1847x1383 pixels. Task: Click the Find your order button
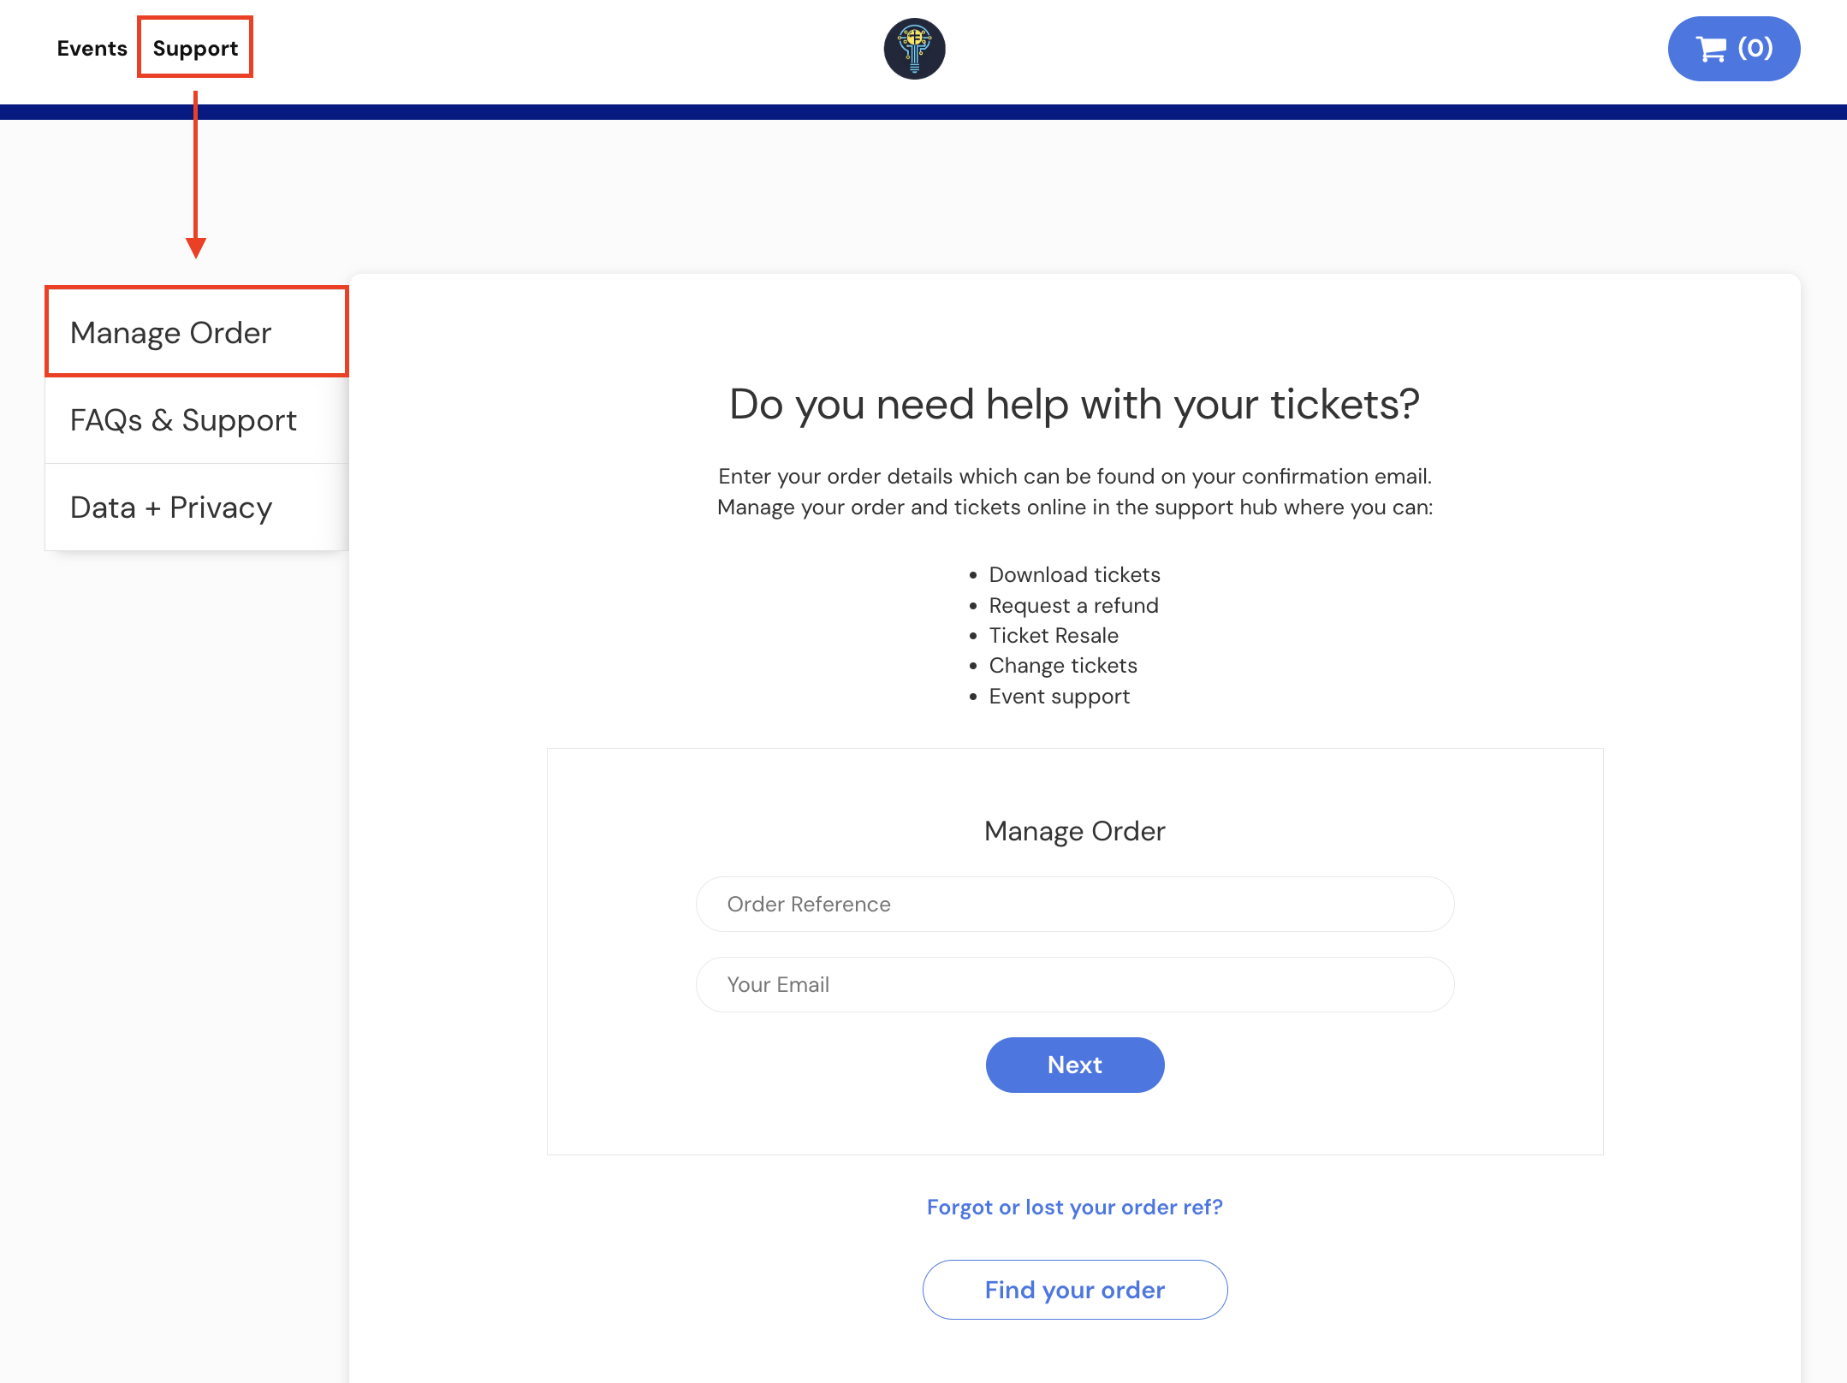coord(1075,1290)
